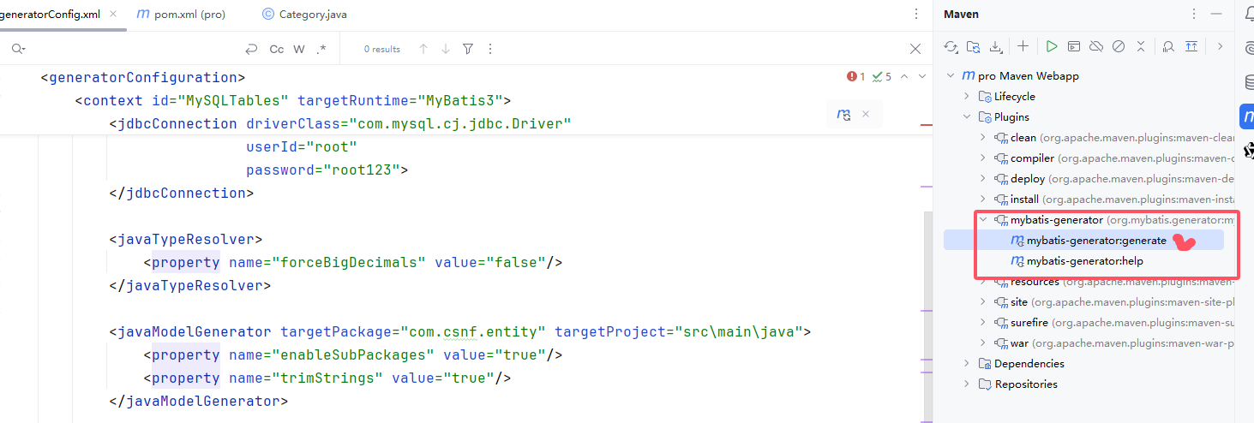Click the editor vertical scrollbar
The image size is (1254, 423).
(927, 317)
